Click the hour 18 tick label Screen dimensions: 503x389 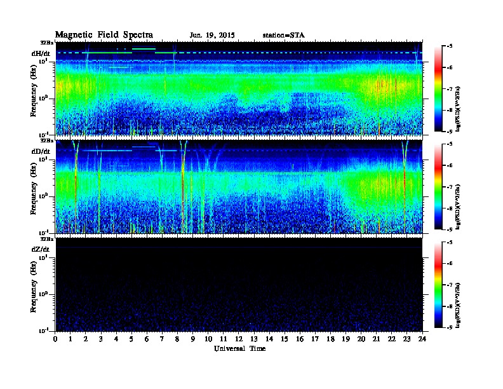click(x=330, y=339)
